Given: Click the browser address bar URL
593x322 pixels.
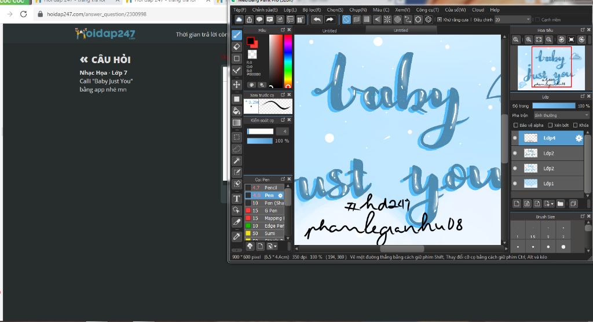Looking at the screenshot, I should coord(97,14).
